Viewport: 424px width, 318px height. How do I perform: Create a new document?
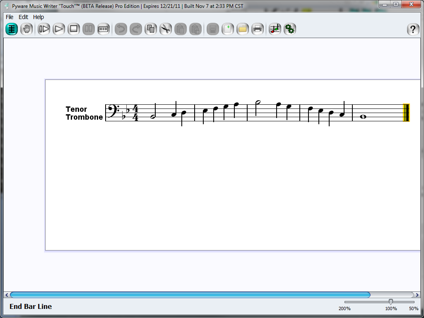(x=228, y=29)
